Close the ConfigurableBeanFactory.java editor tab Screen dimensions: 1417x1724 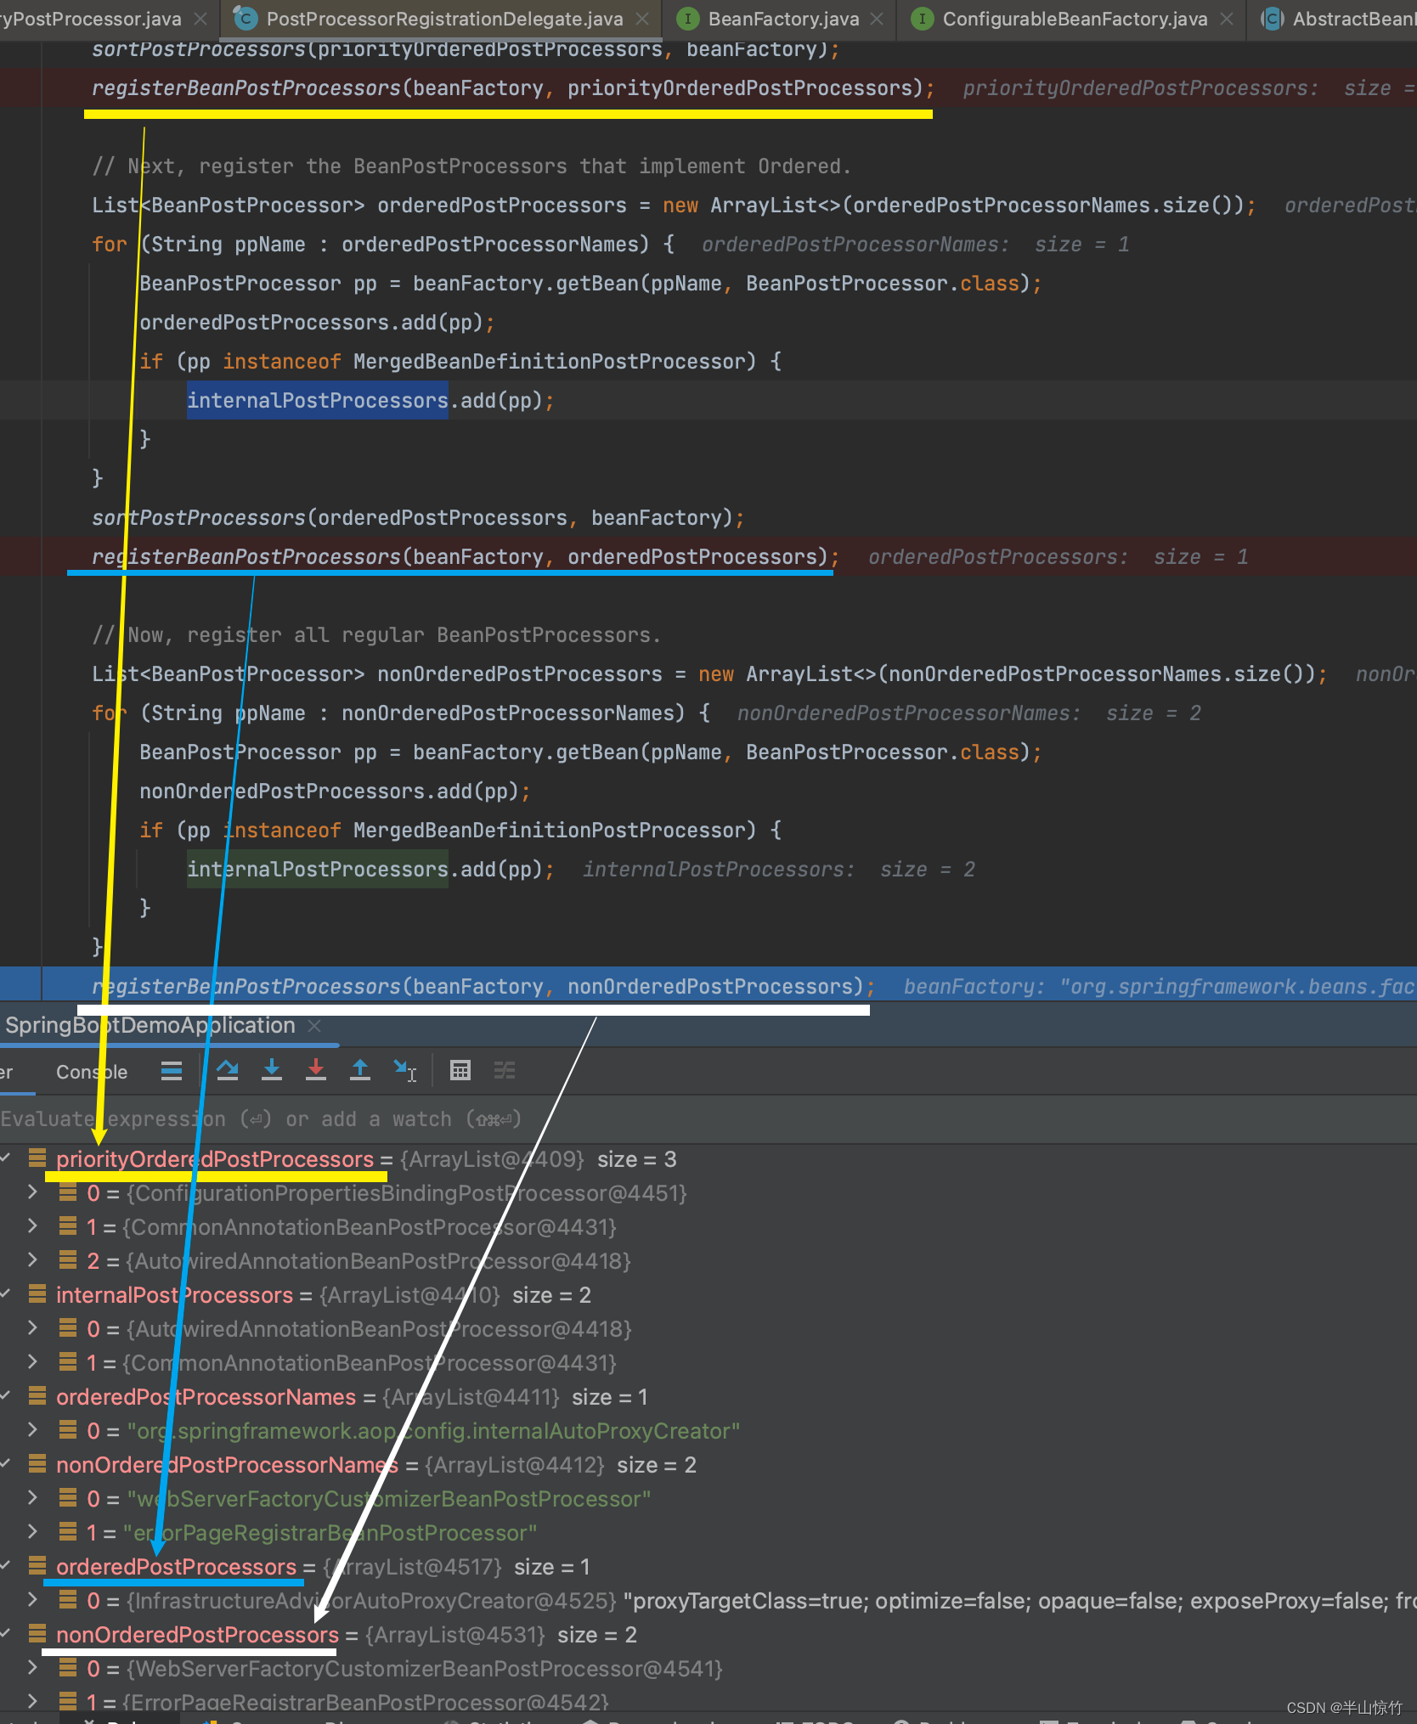(x=1226, y=19)
